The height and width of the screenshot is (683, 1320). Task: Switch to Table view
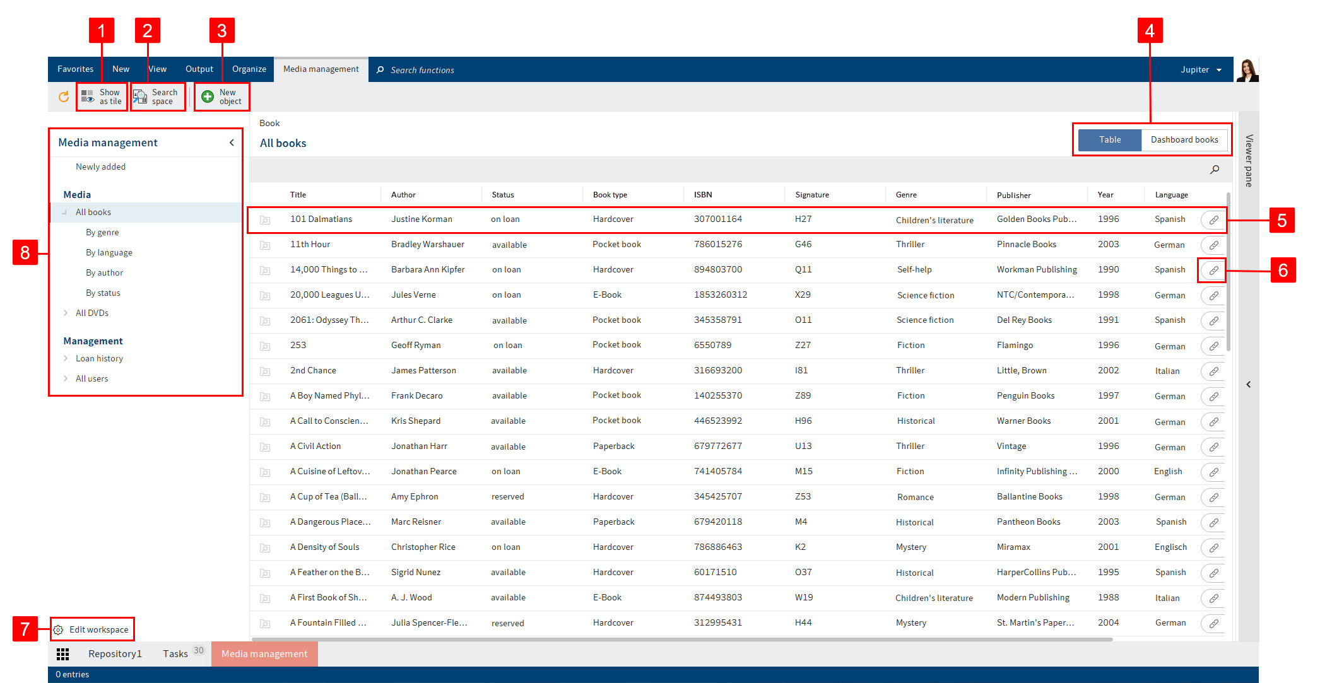click(1110, 140)
